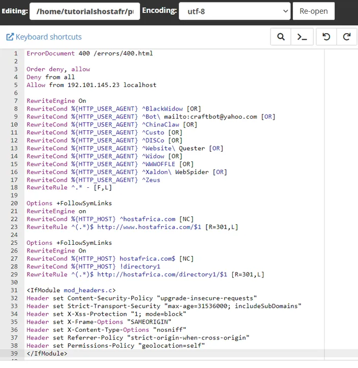Viewport: 358px width, 368px height.
Task: Click "SAMEORIGIN" on the X-Frame-Options line
Action: 149,322
